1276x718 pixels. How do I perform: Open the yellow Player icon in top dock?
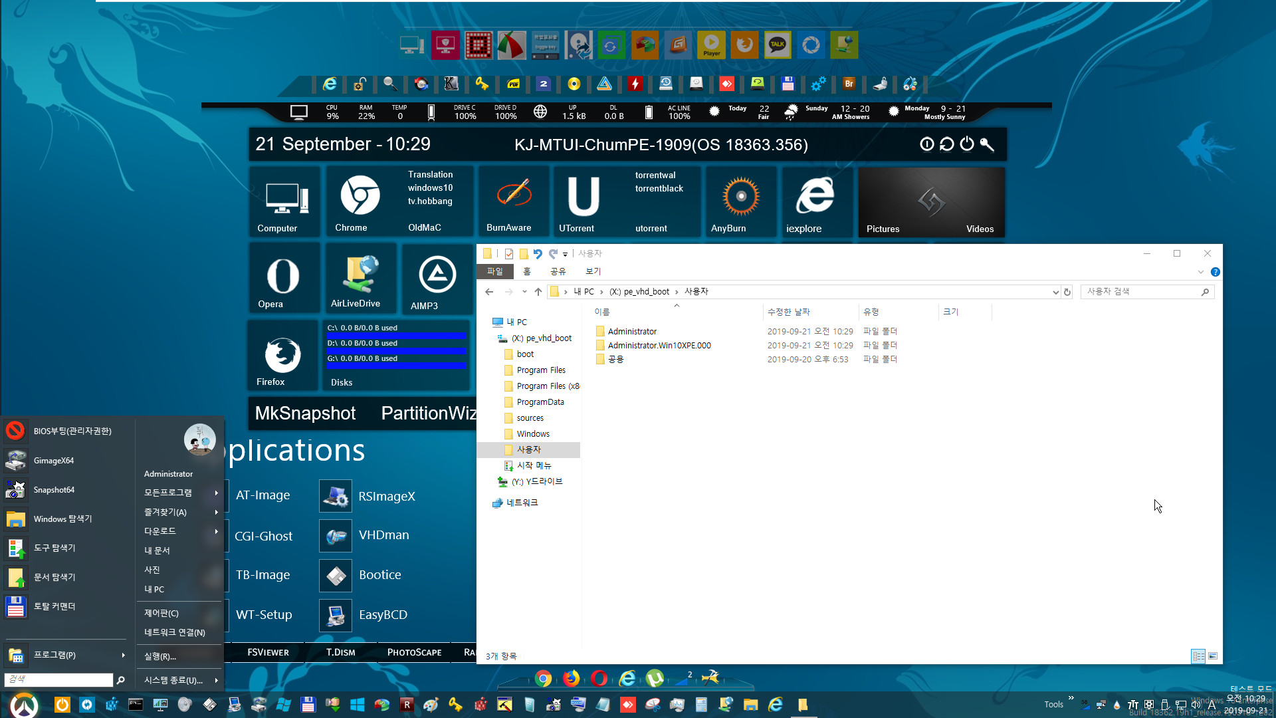[711, 45]
